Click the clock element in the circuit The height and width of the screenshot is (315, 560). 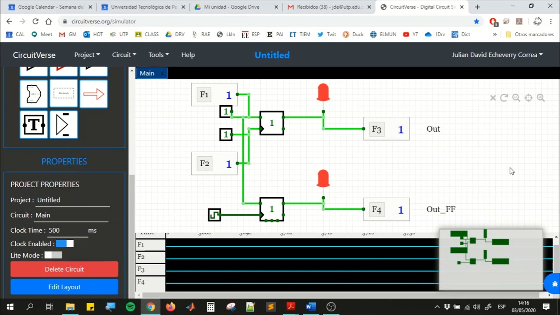(x=214, y=215)
